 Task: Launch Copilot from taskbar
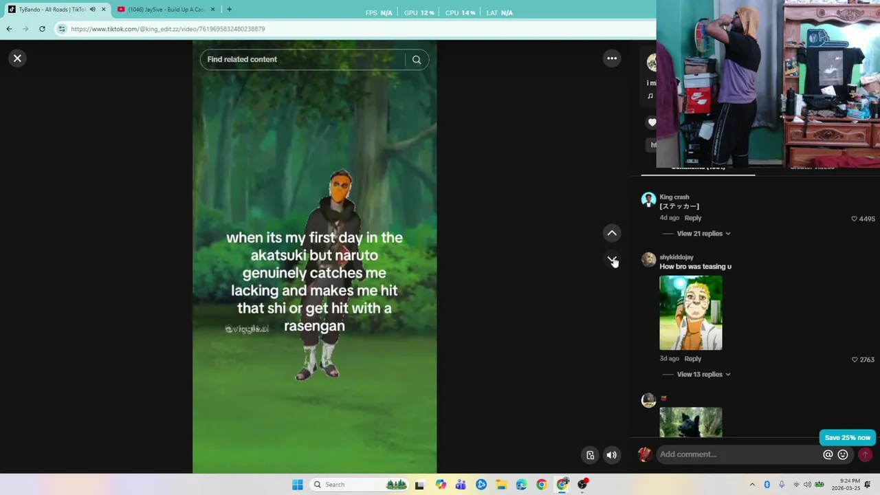click(x=441, y=485)
